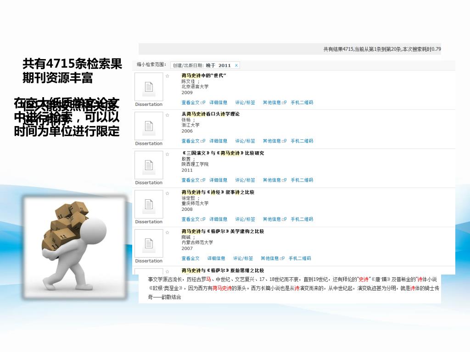Open 详细信息 tab for 内蒙古师范大学 result

[x=216, y=258]
